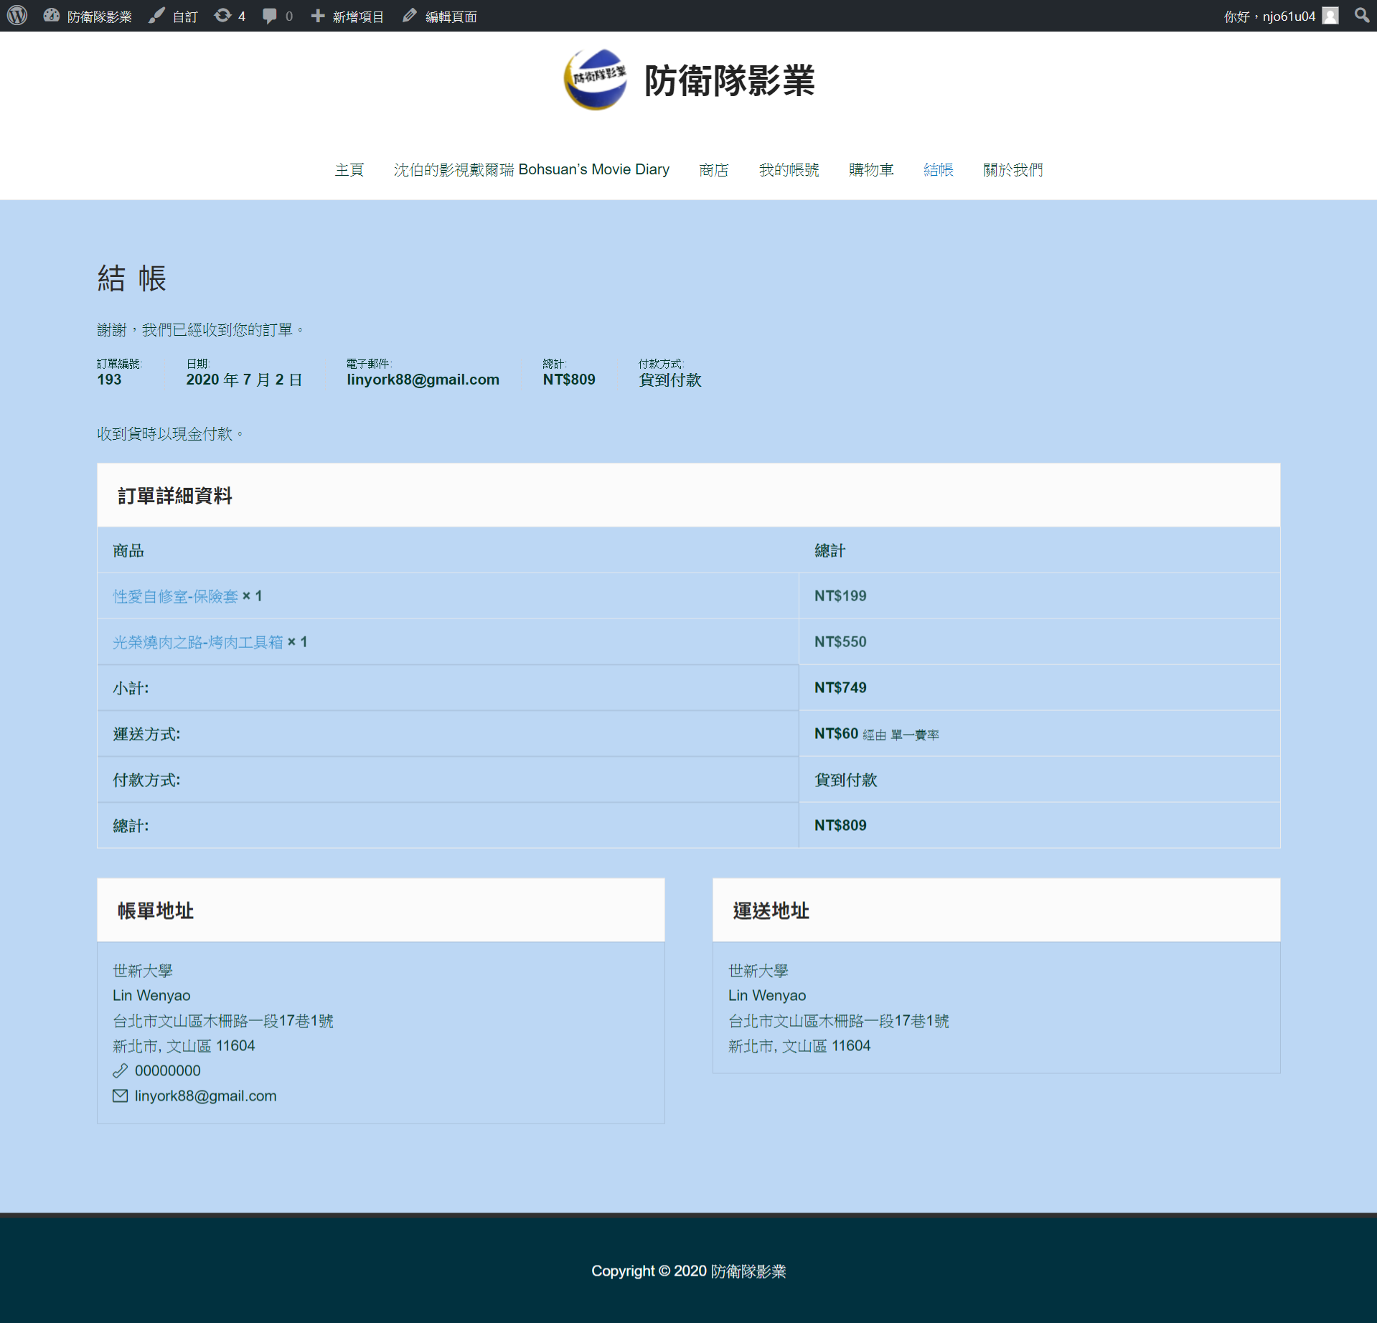Open the 購物車 menu item
Screen dimensions: 1377x1323
pyautogui.click(x=871, y=170)
